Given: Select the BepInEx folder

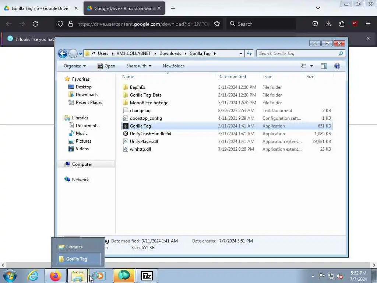Looking at the screenshot, I should pos(226,87).
